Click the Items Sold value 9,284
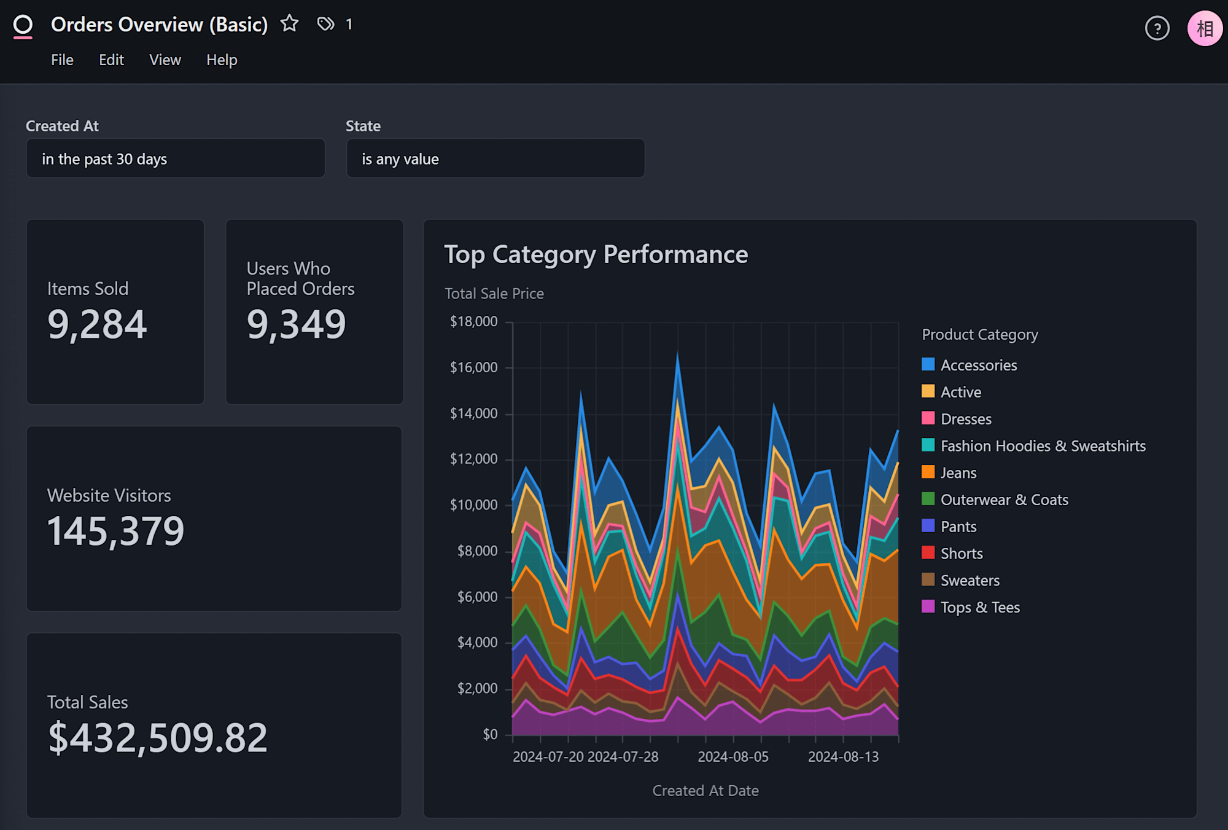The width and height of the screenshot is (1228, 830). pyautogui.click(x=97, y=324)
